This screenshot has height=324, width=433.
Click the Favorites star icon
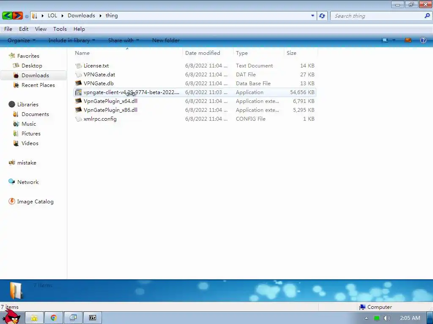point(12,56)
